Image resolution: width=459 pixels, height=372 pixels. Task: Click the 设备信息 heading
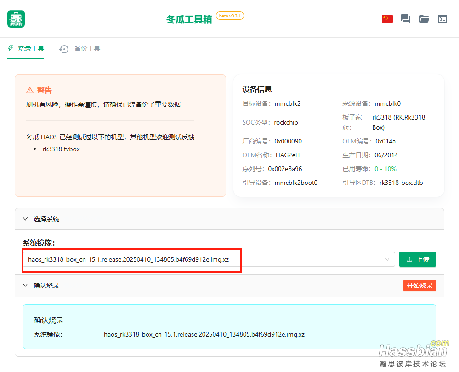click(x=257, y=89)
